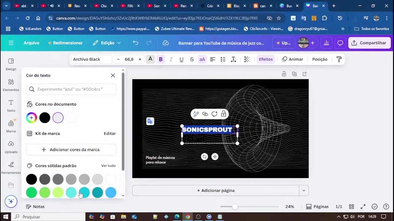The height and width of the screenshot is (221, 394).
Task: Open the browser tab search dropdown
Action: [6, 6]
